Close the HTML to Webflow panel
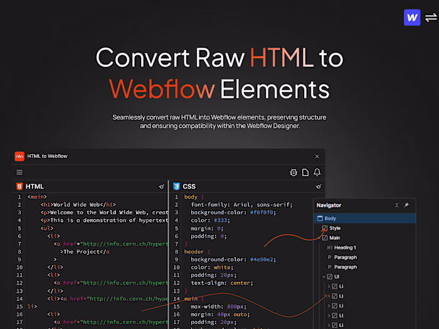 point(317,157)
